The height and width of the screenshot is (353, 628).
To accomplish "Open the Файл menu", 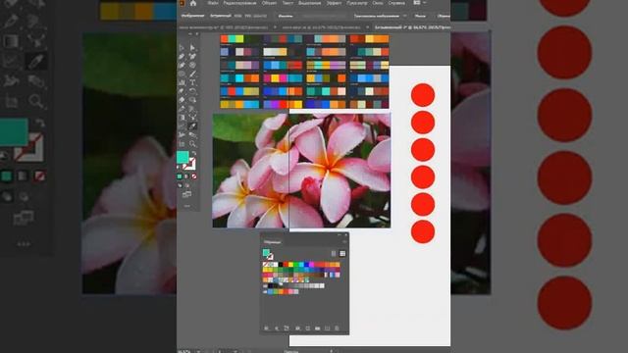I will pos(213,3).
